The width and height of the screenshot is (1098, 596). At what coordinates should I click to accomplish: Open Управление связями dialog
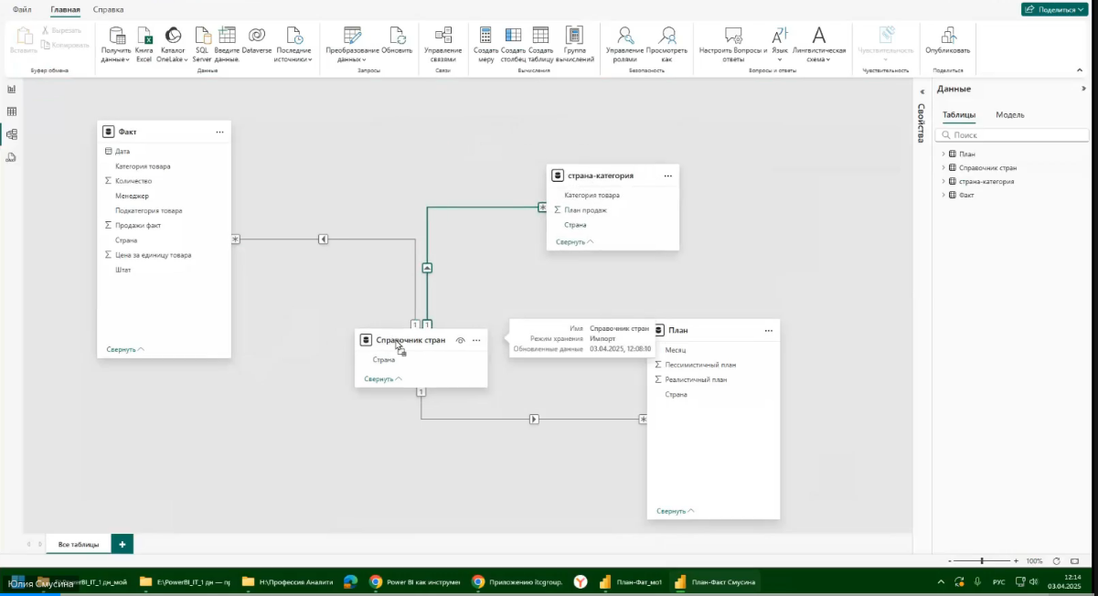tap(444, 41)
